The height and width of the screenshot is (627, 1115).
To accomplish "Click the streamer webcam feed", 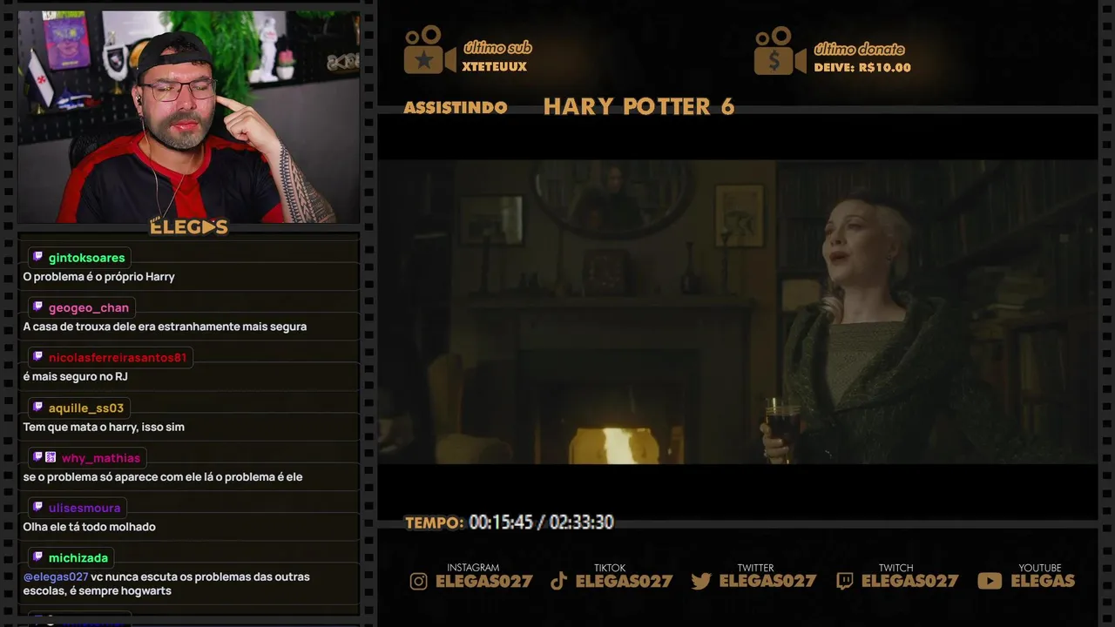I will pyautogui.click(x=189, y=117).
